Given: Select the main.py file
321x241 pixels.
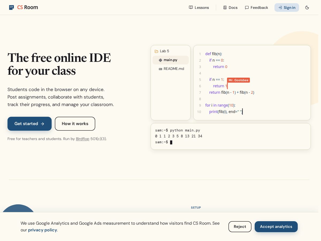Looking at the screenshot, I should pos(171,60).
